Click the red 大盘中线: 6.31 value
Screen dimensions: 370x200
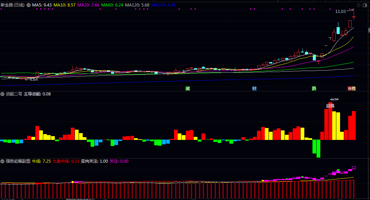click(66, 161)
